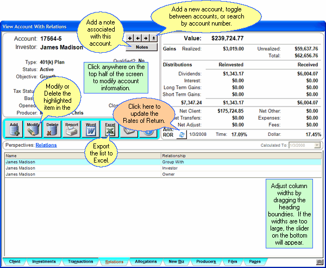Click the plus button to add new account

coord(130,38)
